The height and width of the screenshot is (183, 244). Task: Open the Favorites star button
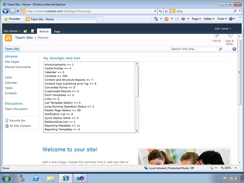click(x=12, y=19)
